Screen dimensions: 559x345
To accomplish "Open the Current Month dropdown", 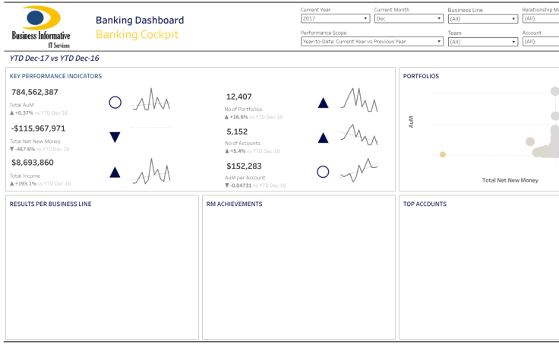I will pyautogui.click(x=408, y=18).
